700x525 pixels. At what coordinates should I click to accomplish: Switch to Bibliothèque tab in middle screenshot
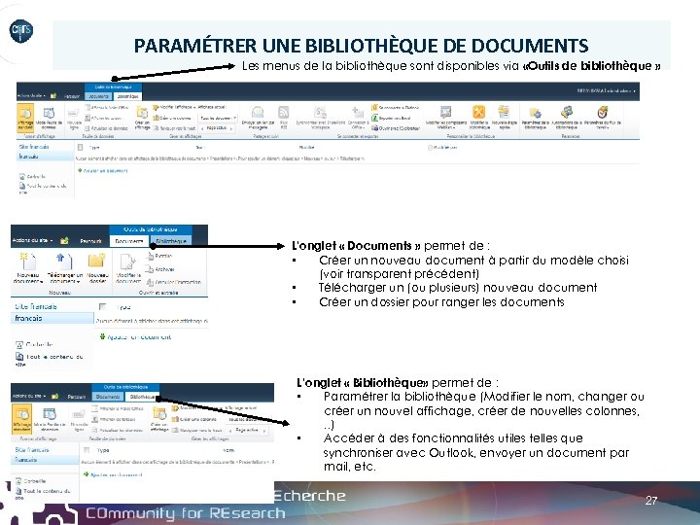(x=171, y=241)
